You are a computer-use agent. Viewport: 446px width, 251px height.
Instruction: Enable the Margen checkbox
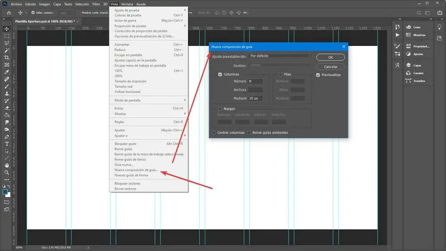(220, 109)
